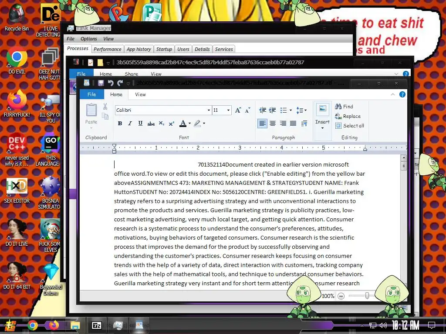Open Task Manager Options menu
This screenshot has height=334, width=446.
point(89,39)
